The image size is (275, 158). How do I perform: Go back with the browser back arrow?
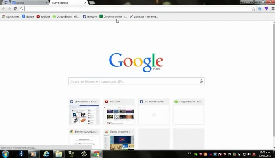(x=3, y=9)
